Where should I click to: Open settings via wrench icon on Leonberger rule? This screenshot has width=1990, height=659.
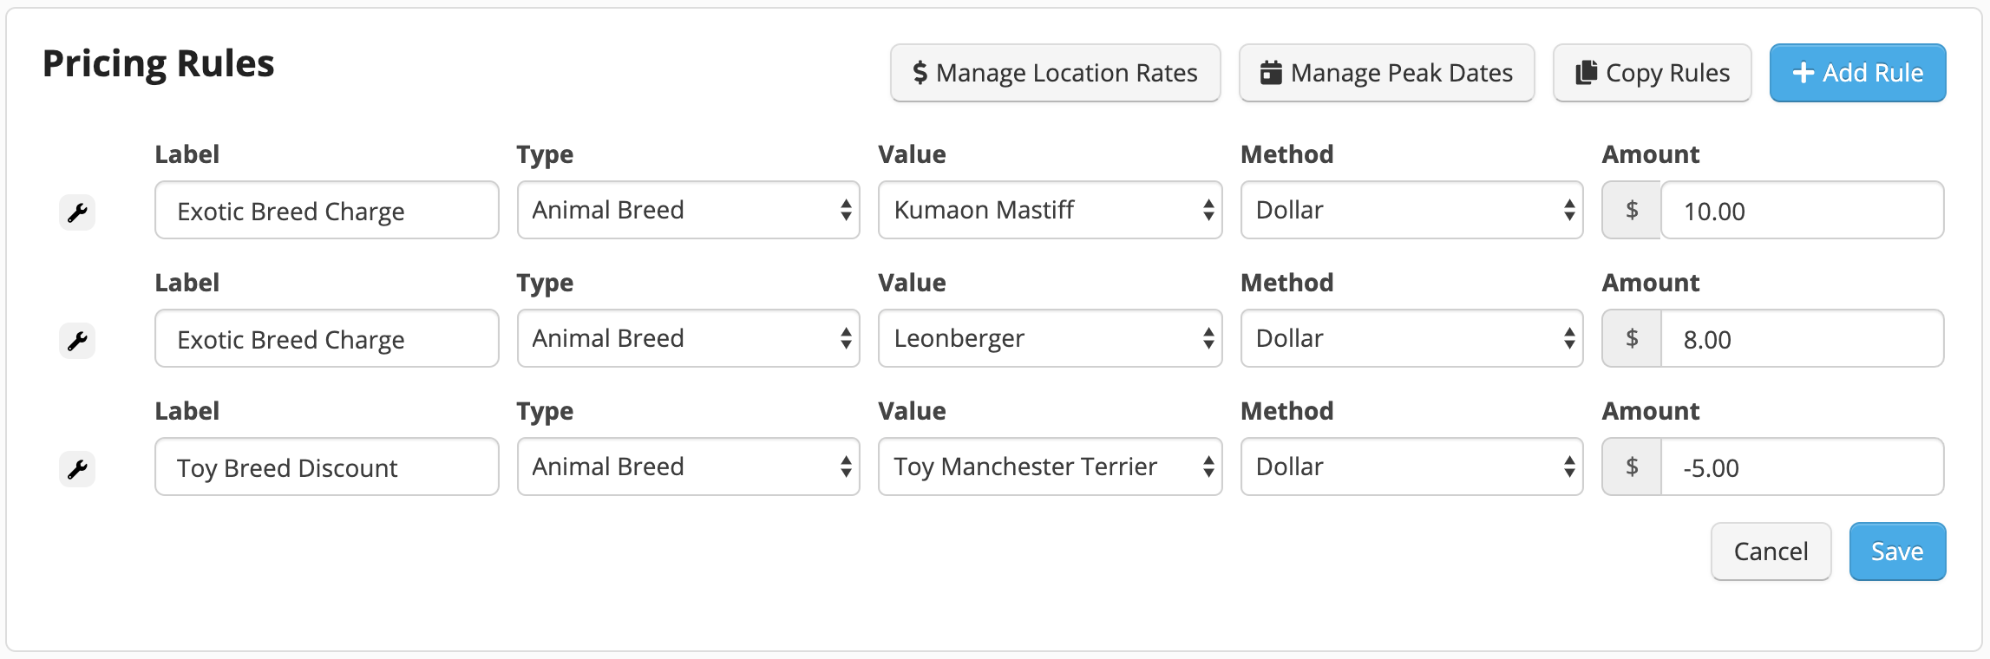point(77,339)
